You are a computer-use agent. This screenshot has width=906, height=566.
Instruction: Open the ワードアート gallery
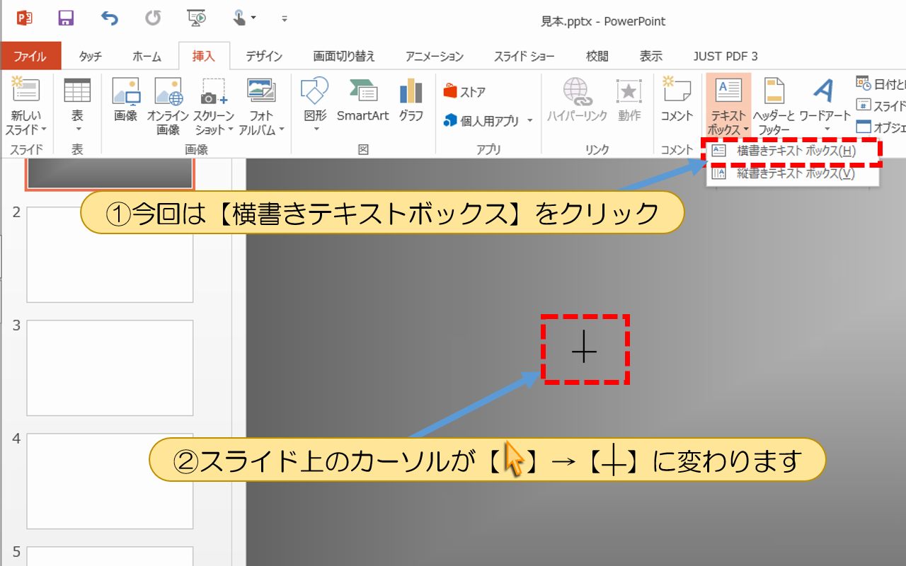click(825, 105)
